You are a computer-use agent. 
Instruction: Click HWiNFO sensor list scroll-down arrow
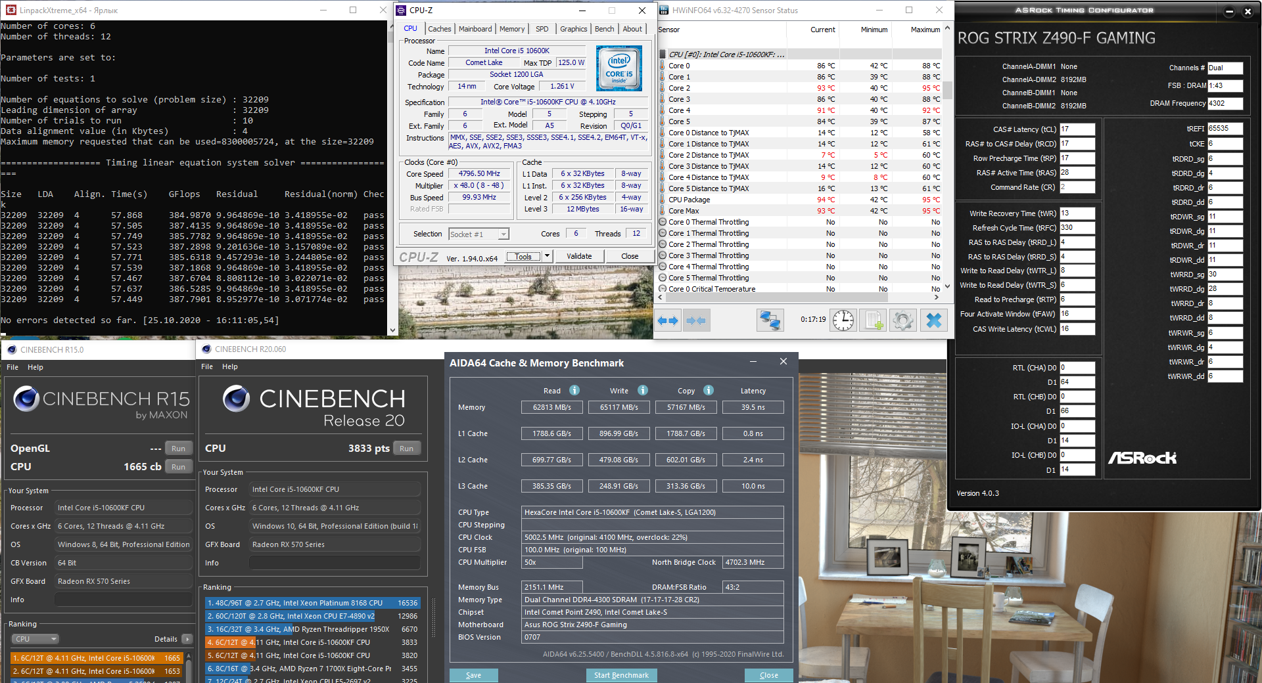coord(947,286)
